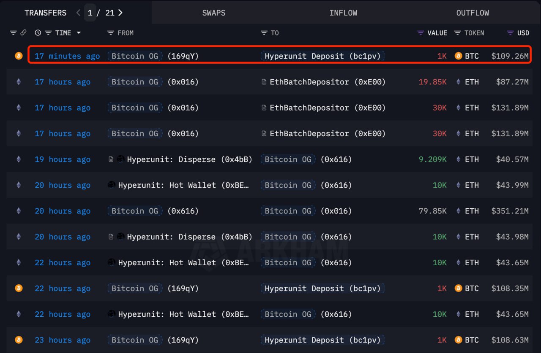
Task: Click ETH token label in $40.57M row
Action: coord(472,159)
